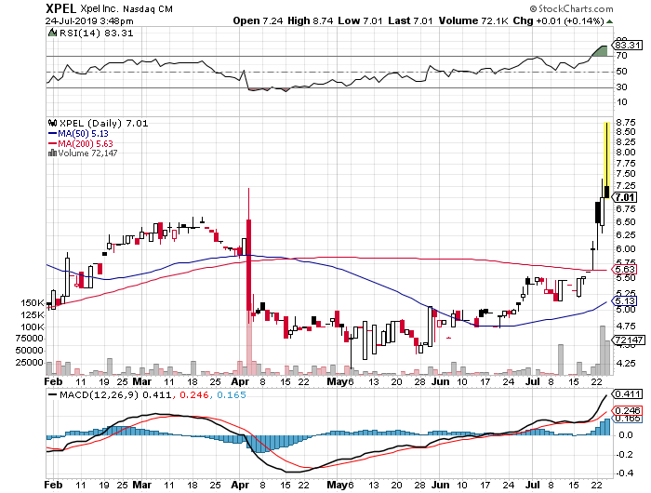Click the RSI axis label 70
The image size is (651, 493).
(x=621, y=55)
